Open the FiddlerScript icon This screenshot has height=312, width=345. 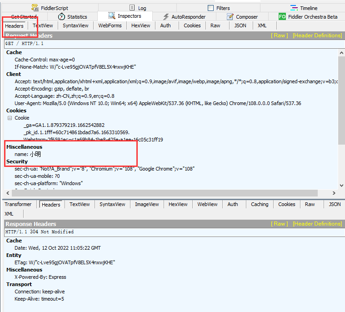click(x=35, y=8)
